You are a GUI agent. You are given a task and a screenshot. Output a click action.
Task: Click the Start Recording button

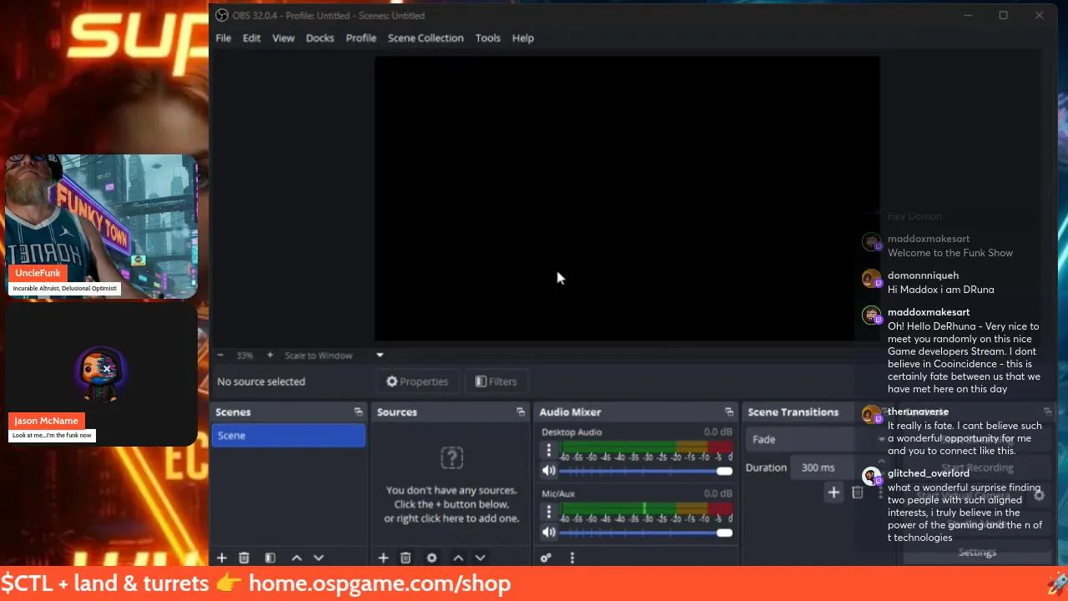click(977, 467)
